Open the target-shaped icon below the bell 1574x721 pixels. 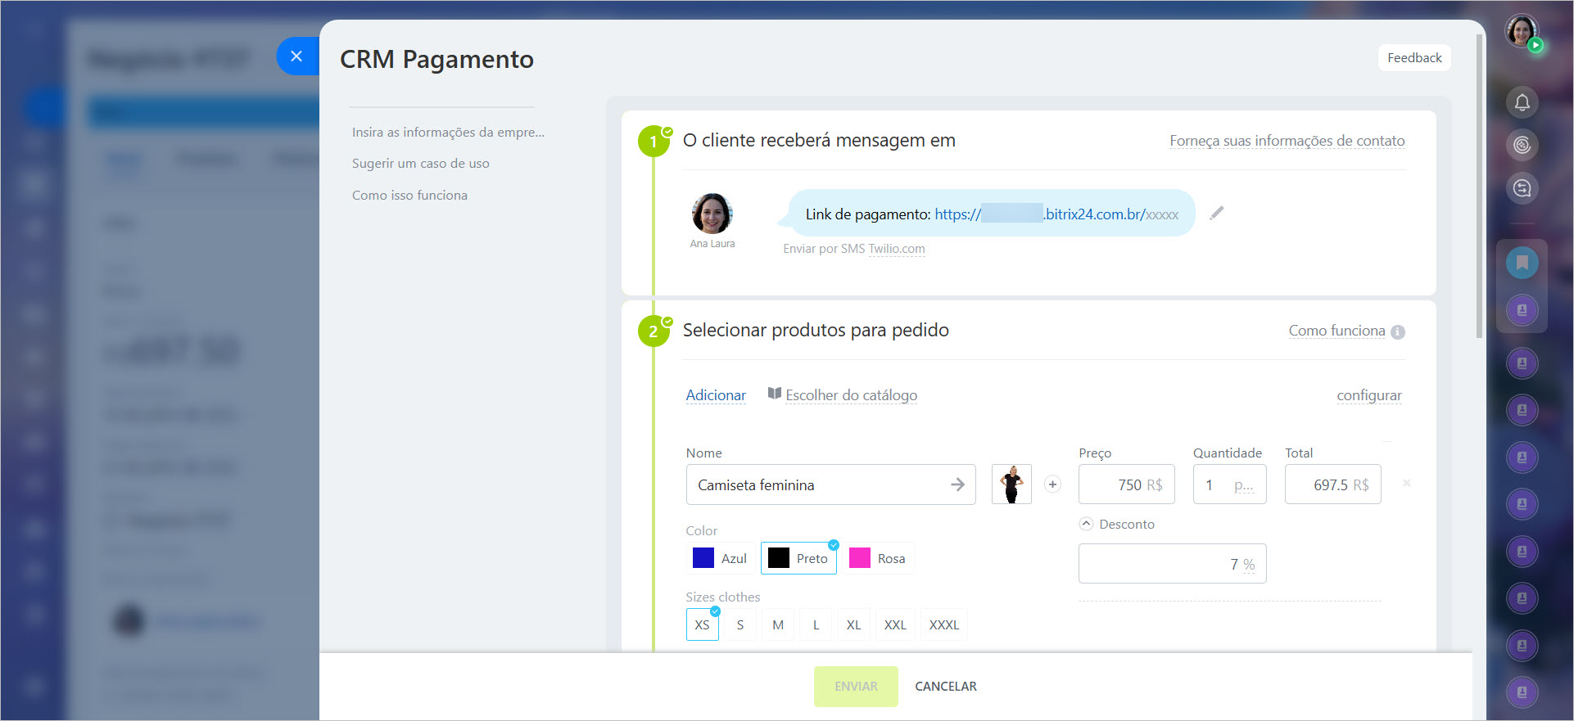tap(1522, 145)
